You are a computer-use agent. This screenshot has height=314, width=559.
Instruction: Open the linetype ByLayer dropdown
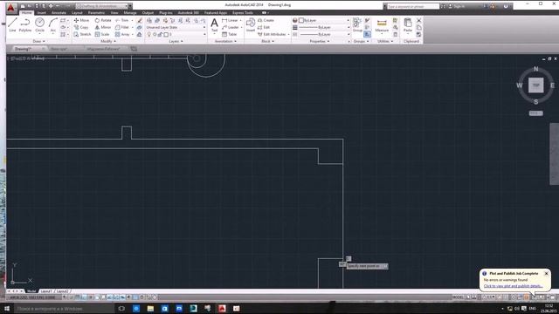324,34
